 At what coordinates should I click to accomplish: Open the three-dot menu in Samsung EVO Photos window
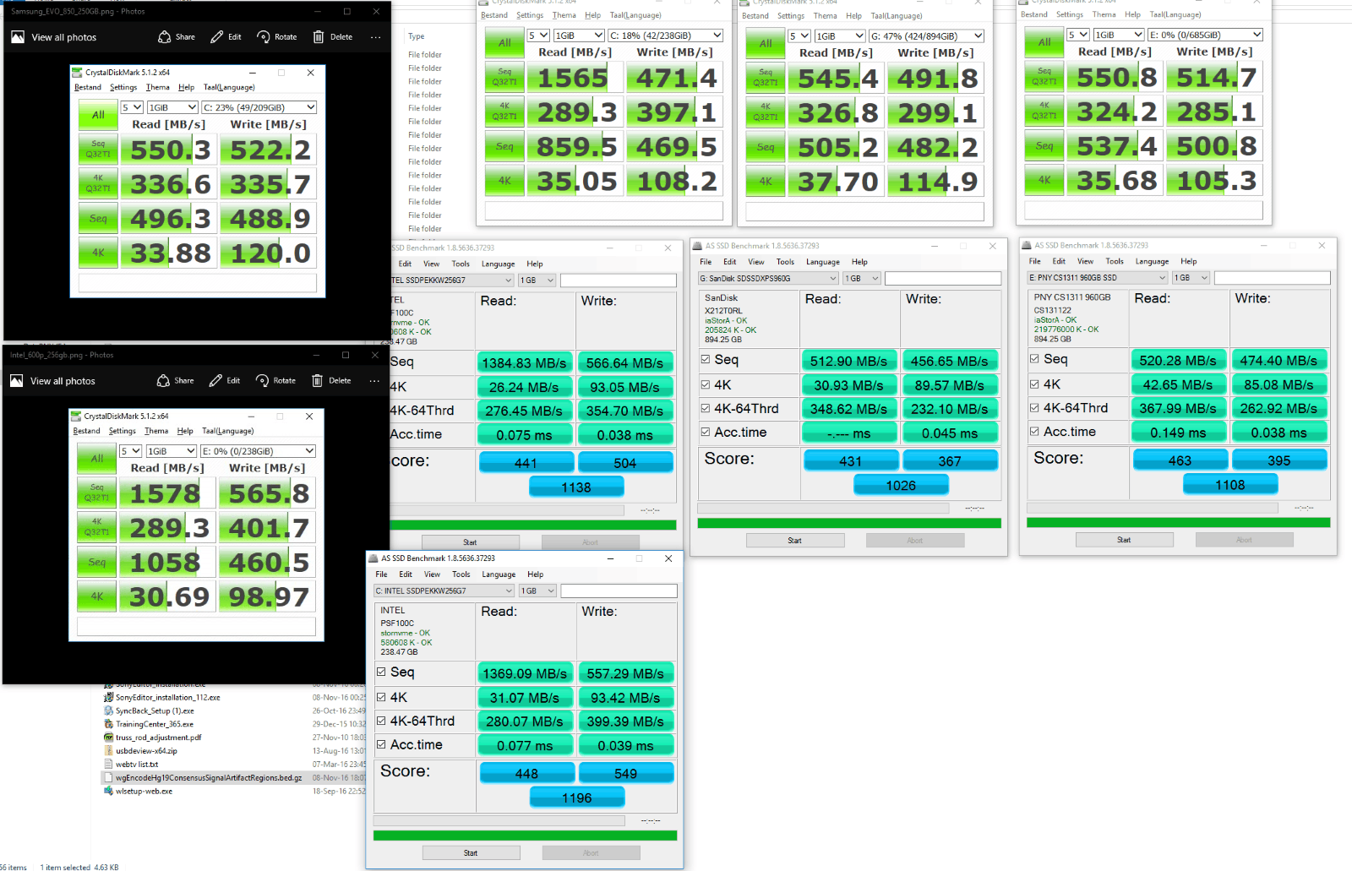pyautogui.click(x=375, y=37)
